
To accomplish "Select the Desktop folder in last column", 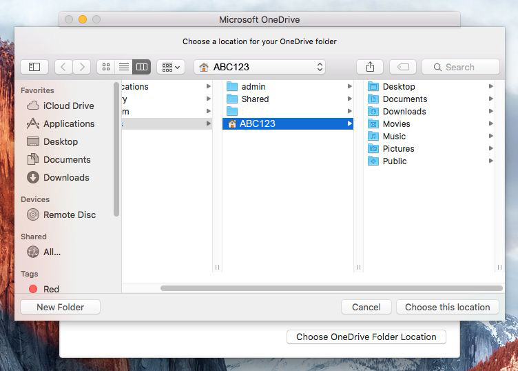I will coord(429,87).
